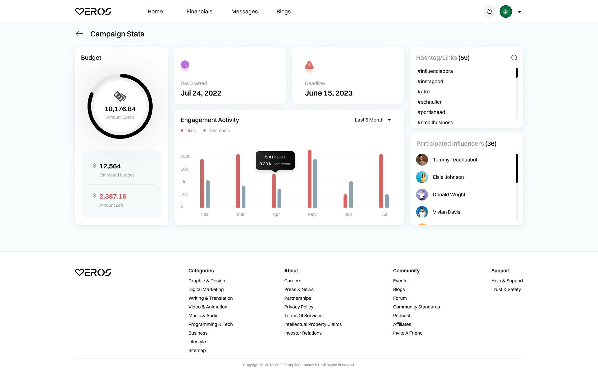Open the Financials menu item
Viewport: 598px width, 371px height.
click(199, 12)
